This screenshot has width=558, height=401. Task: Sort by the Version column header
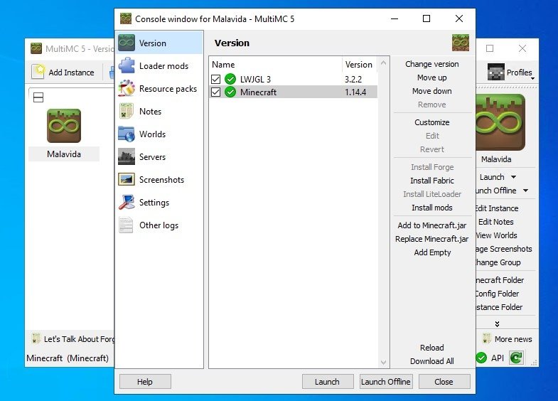pos(360,65)
